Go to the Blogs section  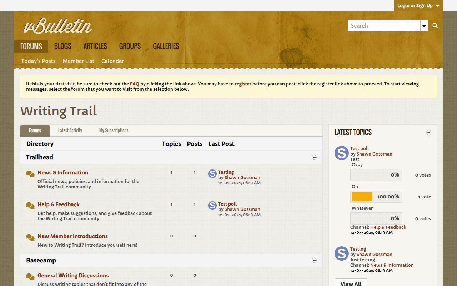[62, 46]
